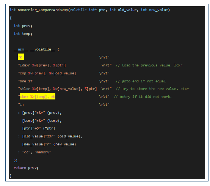210x186 pixels.
Task: Click the '[ptr]"+Q" (*ptr)' operand
Action: pyautogui.click(x=39, y=128)
